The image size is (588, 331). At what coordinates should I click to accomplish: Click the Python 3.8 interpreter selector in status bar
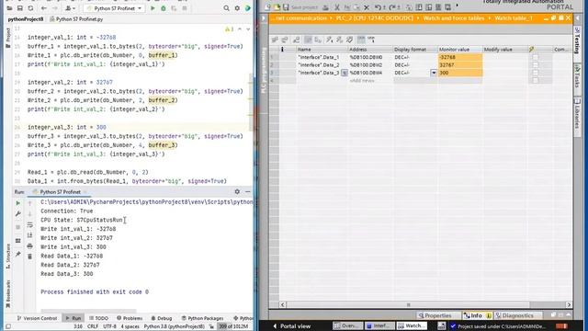(x=175, y=326)
